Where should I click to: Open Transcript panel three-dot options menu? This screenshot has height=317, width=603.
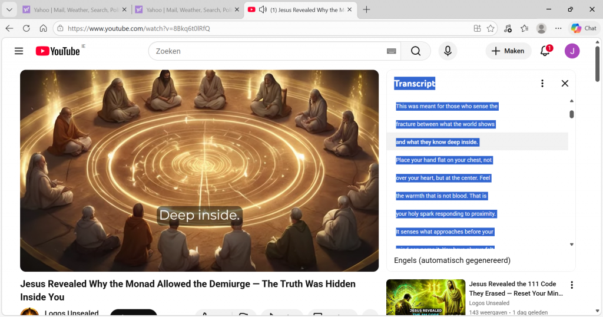(542, 84)
